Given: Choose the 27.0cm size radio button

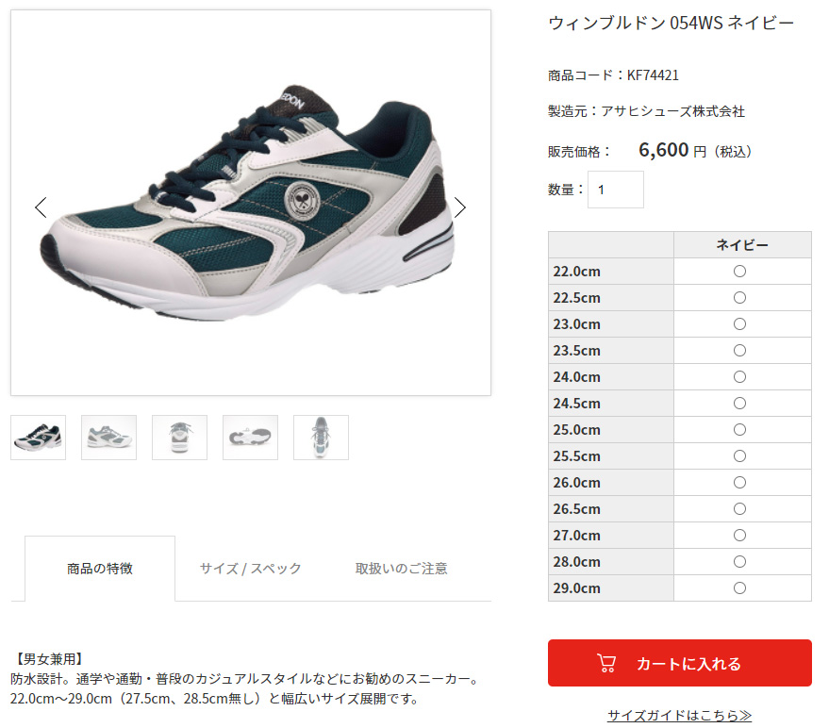Looking at the screenshot, I should tap(739, 536).
